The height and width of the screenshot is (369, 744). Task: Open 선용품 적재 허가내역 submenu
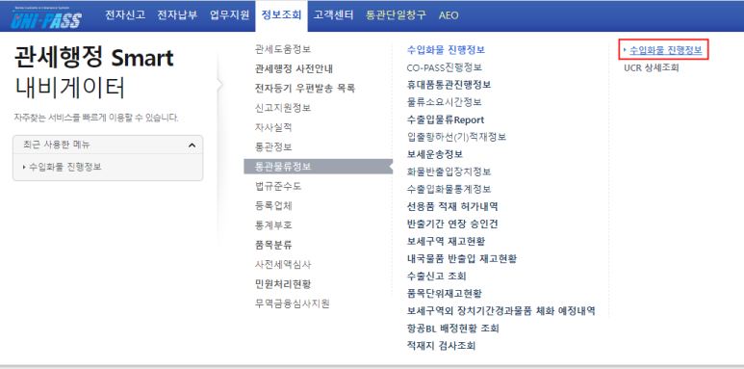point(452,206)
